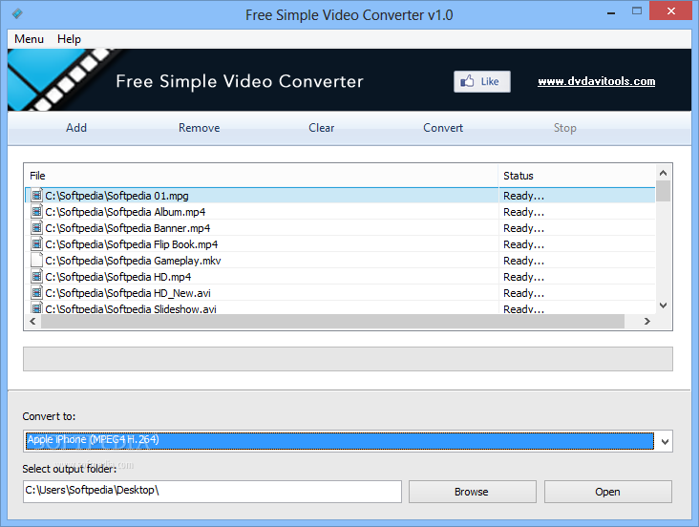
Task: Select row C:\Softpedia\Softpedia HD.mp4
Action: (340, 277)
